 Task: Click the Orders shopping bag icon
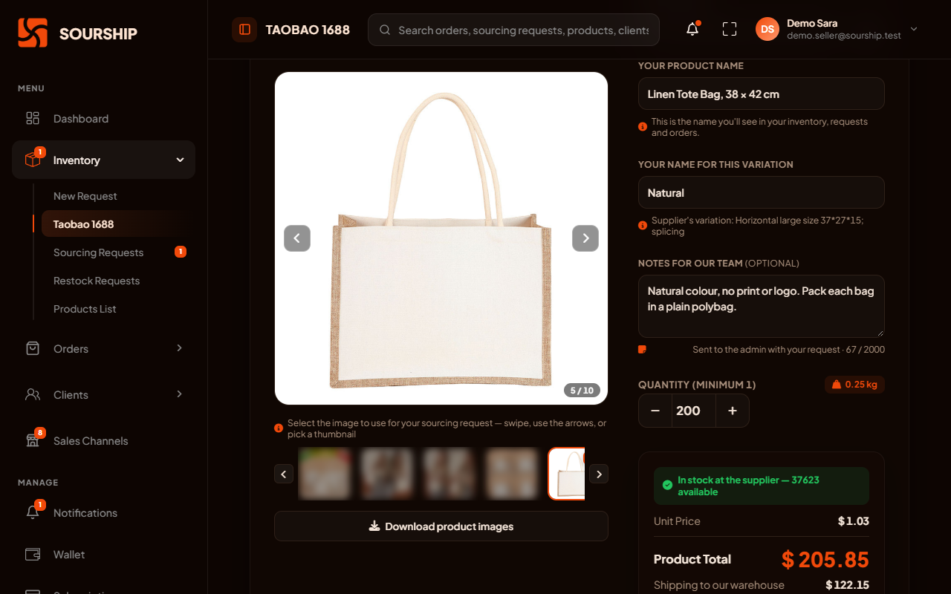click(33, 348)
